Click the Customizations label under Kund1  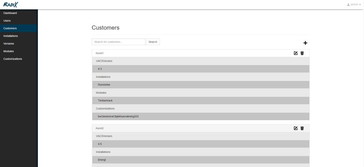click(x=105, y=109)
